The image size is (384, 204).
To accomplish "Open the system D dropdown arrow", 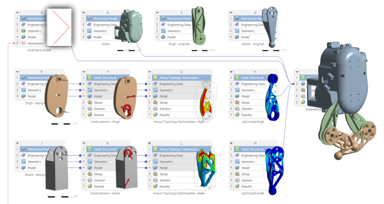I will pos(231,13).
